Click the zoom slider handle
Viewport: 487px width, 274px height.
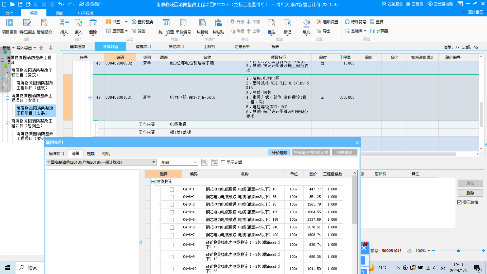point(458,251)
